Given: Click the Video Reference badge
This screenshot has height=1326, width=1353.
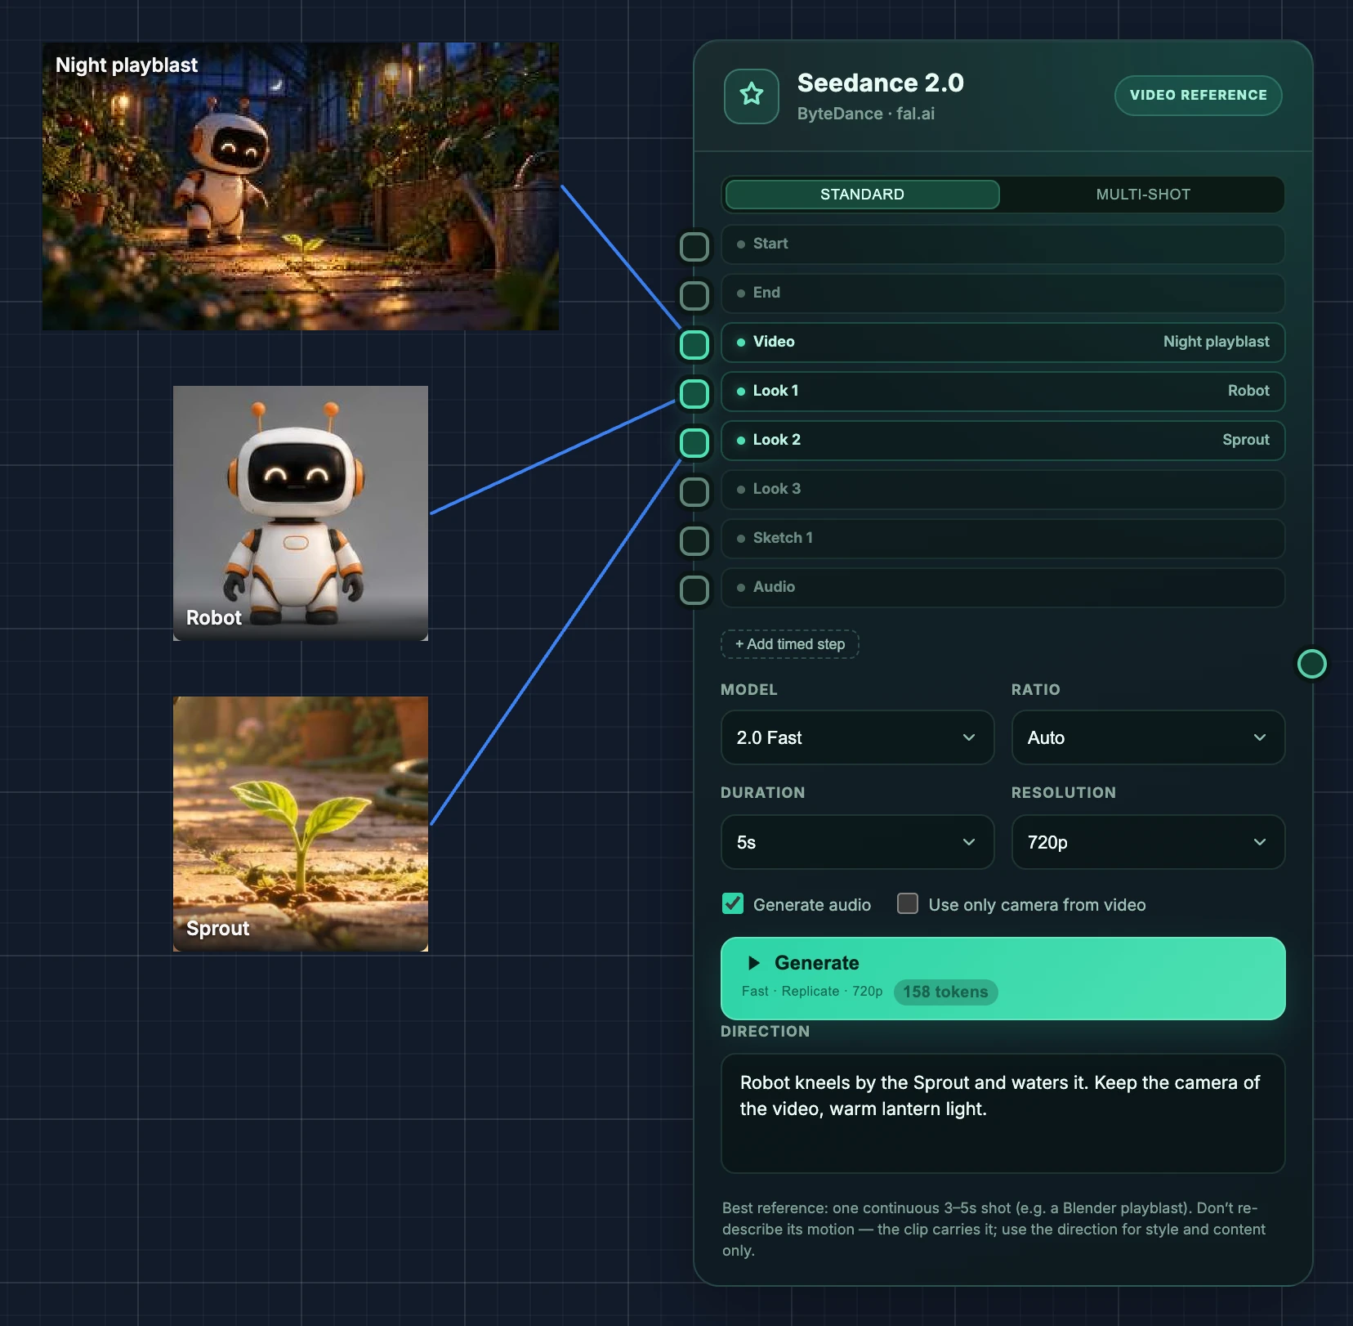Looking at the screenshot, I should 1198,95.
